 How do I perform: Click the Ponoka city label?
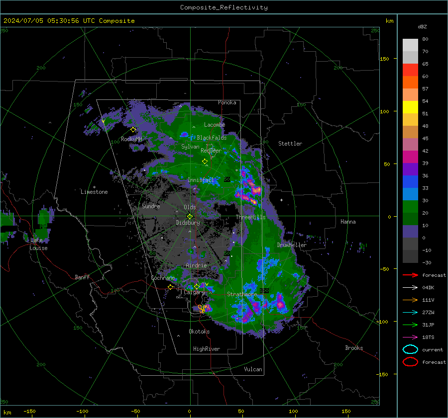tap(227, 102)
